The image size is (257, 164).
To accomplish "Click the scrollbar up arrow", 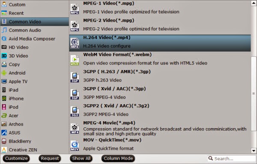I will 254,3.
